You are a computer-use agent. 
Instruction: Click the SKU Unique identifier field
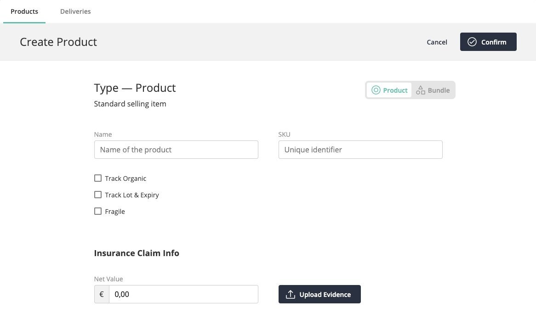tap(360, 150)
